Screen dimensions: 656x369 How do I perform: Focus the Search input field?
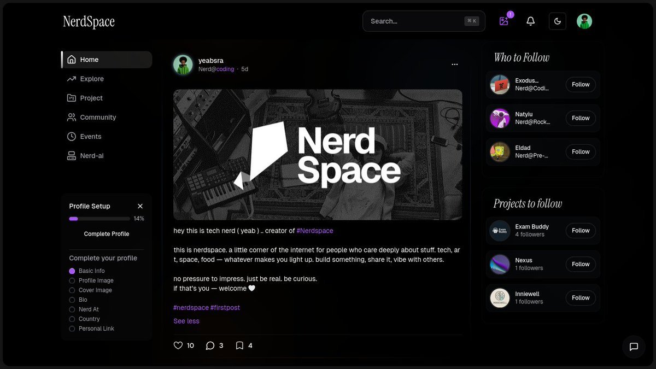[415, 21]
